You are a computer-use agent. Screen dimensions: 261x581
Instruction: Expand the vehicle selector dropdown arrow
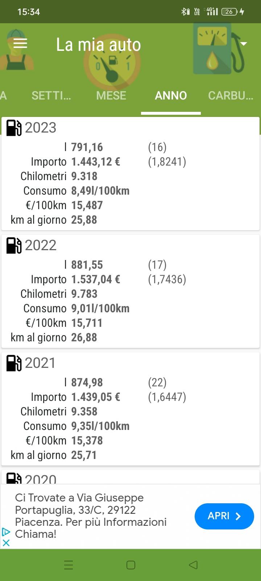[244, 44]
